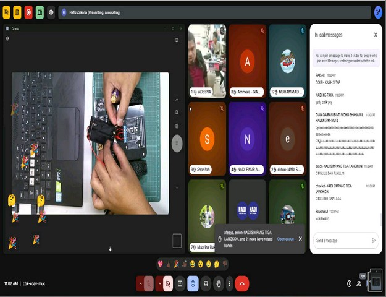Open the participants people icon

point(359,283)
